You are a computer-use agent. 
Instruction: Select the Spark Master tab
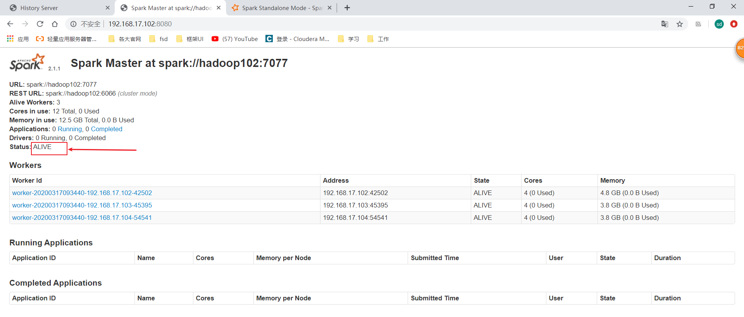point(170,8)
